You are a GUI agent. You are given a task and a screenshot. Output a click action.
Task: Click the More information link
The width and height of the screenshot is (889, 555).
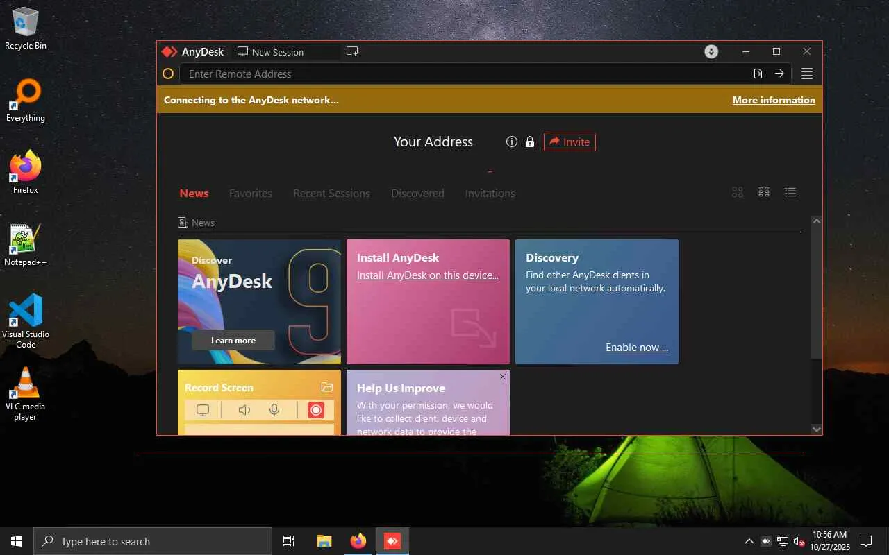tap(774, 100)
